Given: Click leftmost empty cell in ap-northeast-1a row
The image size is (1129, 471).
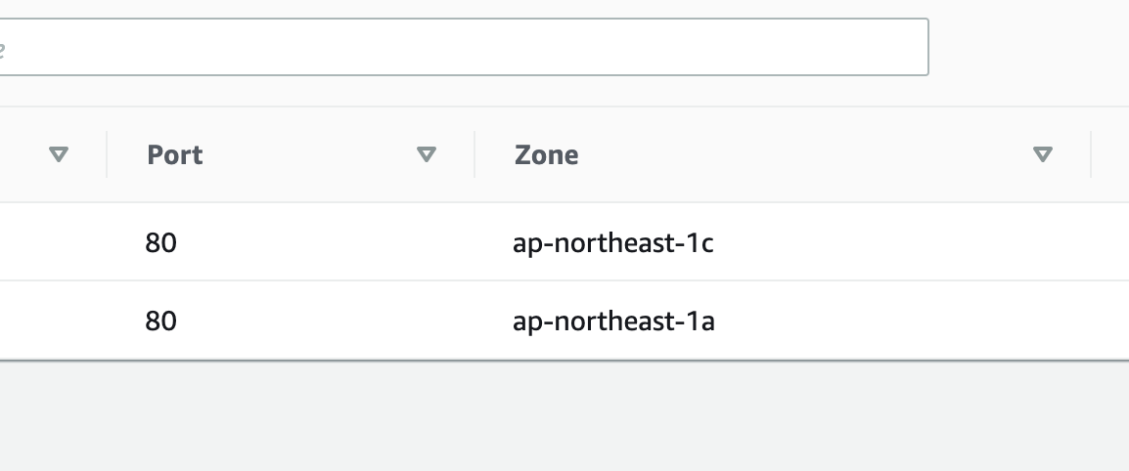Looking at the screenshot, I should point(53,320).
